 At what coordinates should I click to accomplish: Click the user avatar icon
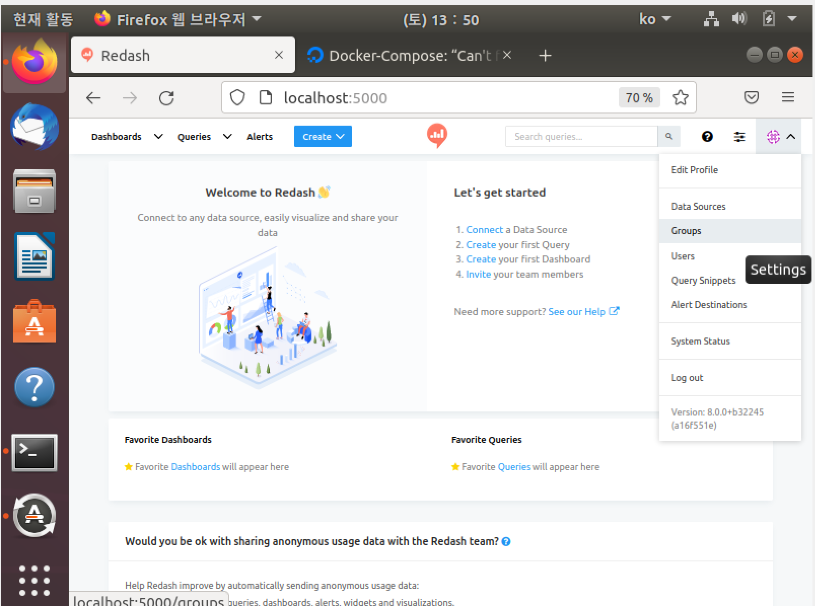773,136
